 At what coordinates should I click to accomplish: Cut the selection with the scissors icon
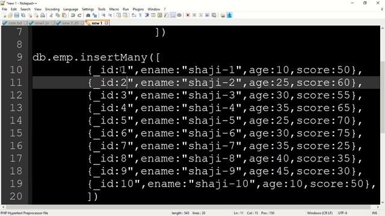pos(51,15)
